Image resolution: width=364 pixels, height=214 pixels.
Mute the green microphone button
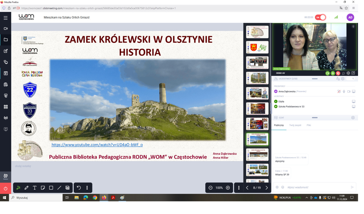coord(333,73)
